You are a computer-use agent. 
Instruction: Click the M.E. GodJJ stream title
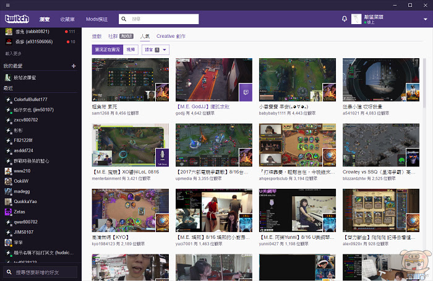point(202,106)
